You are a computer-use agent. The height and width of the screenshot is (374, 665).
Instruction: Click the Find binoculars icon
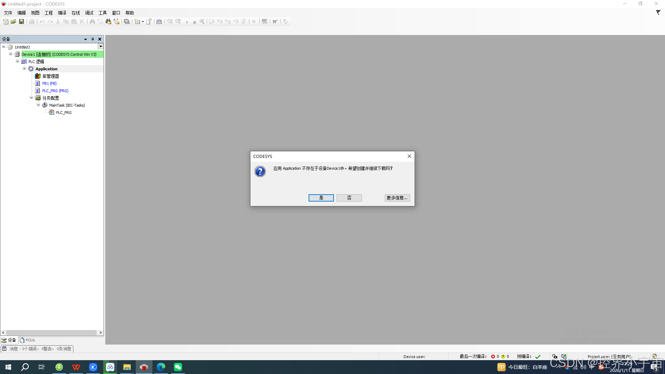[92, 21]
